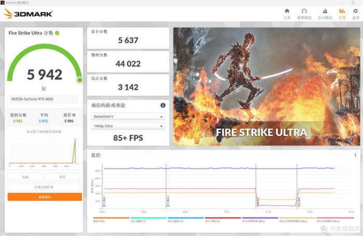Open the 1440p Ultra resolution dropdown
The height and width of the screenshot is (236, 363).
(128, 126)
